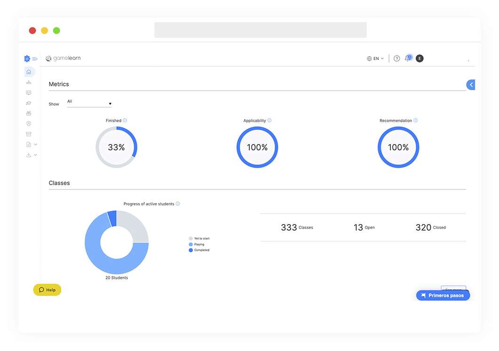Open the notifications bell icon

(407, 59)
